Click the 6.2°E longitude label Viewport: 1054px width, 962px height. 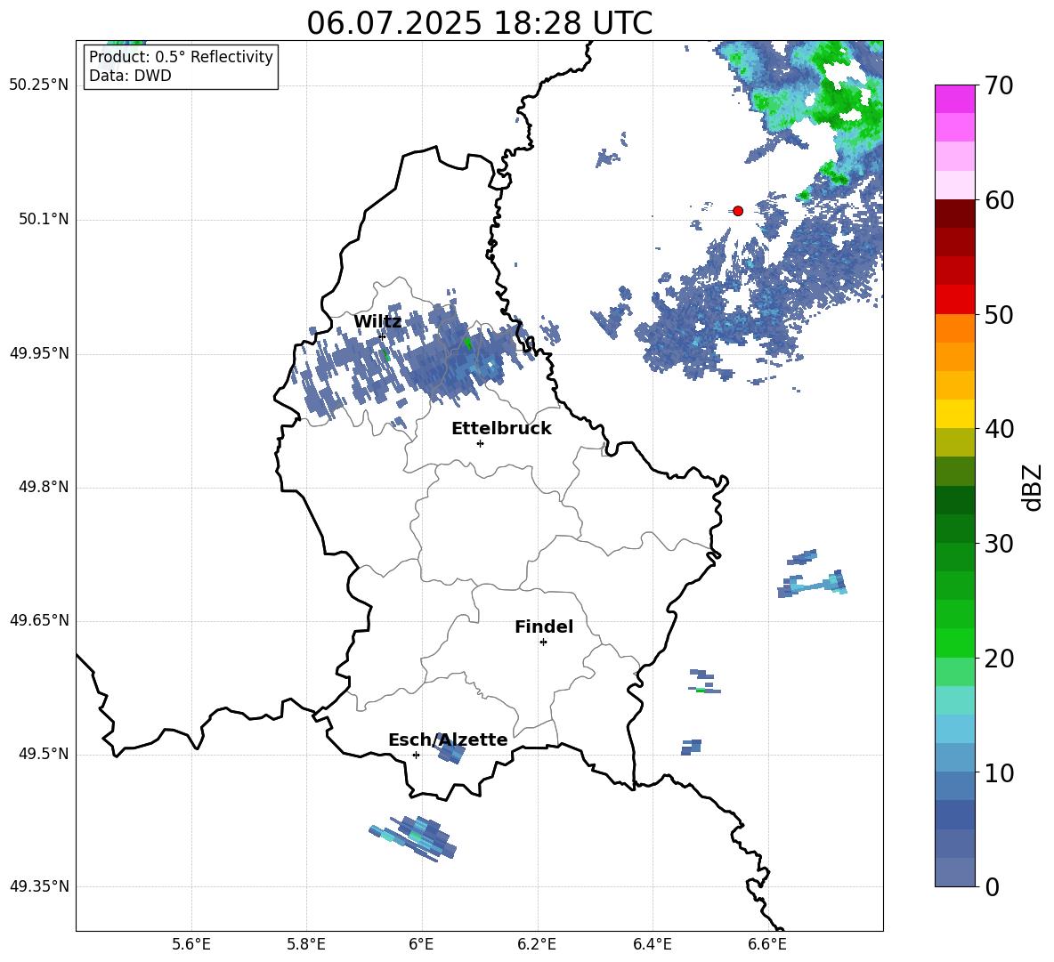(x=537, y=944)
